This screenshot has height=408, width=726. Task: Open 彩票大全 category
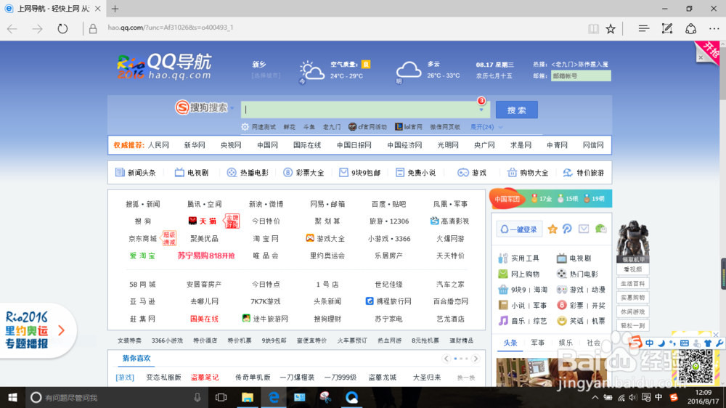tap(303, 173)
